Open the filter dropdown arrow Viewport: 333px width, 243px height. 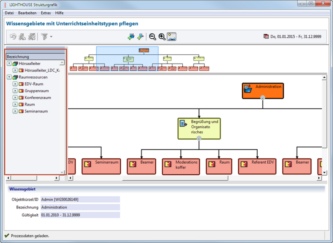point(51,37)
